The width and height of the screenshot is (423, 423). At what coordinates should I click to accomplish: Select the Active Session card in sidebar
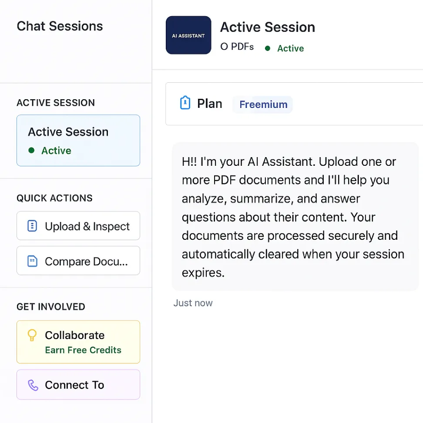[78, 140]
